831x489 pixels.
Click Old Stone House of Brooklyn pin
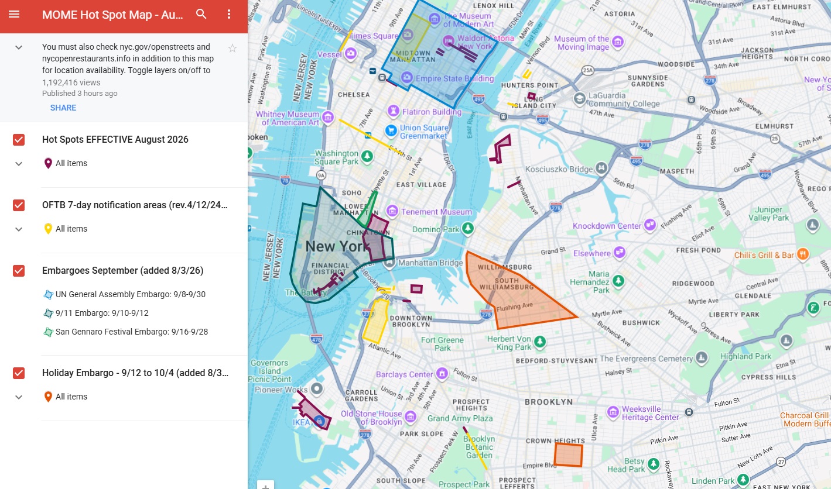click(411, 417)
